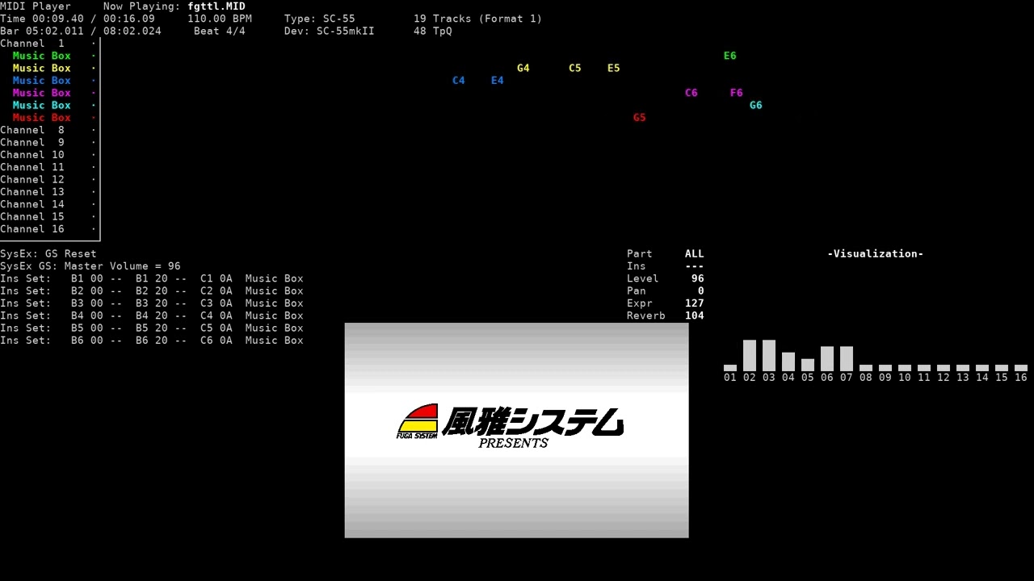Click the Master Volume = 96 log line
1034x581 pixels.
pyautogui.click(x=90, y=266)
